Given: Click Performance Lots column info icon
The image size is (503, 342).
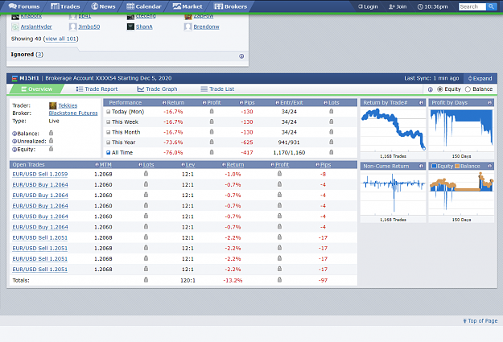Looking at the screenshot, I should coord(326,103).
